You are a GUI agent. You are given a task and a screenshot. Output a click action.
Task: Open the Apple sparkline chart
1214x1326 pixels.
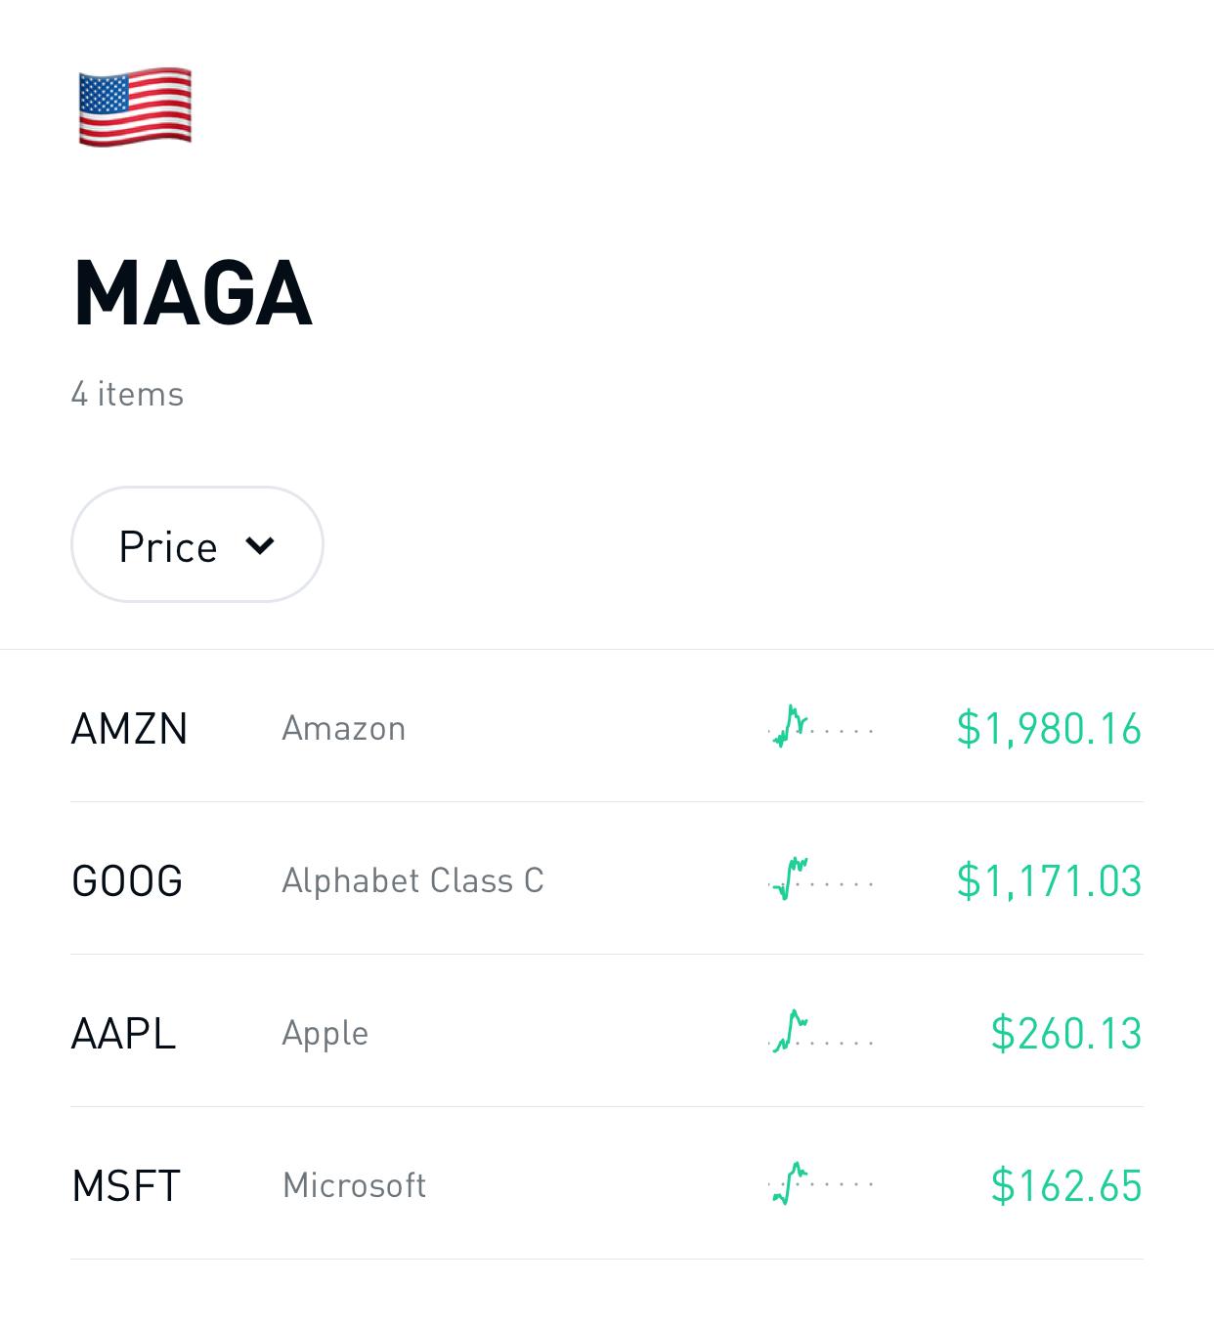pos(821,1032)
